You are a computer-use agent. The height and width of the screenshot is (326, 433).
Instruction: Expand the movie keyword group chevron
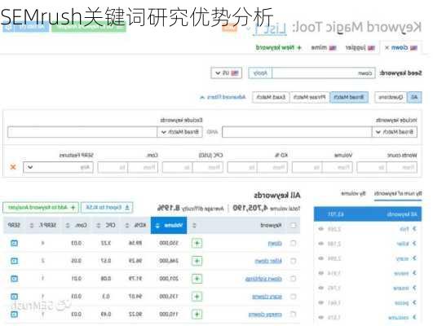pyautogui.click(x=414, y=273)
